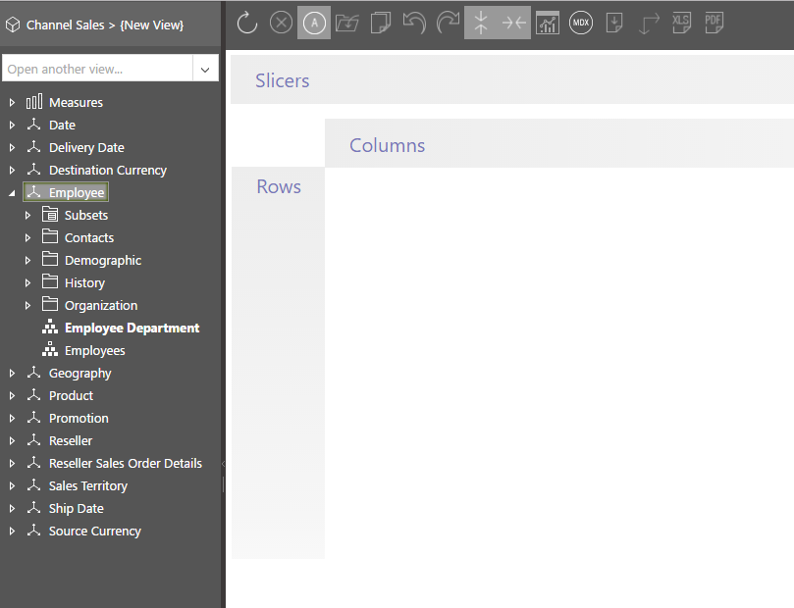Select the Delivery Date label
This screenshot has width=794, height=608.
[86, 148]
